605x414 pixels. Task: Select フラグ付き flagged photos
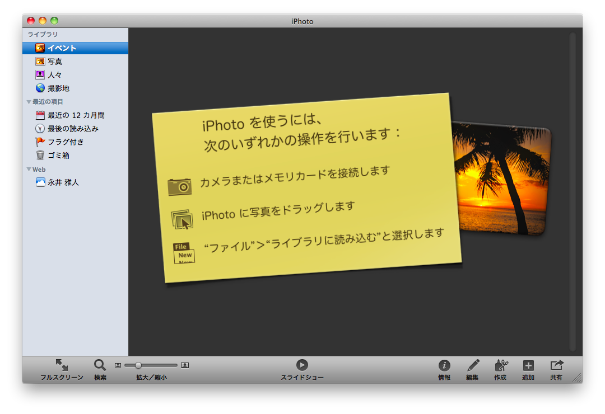[75, 142]
